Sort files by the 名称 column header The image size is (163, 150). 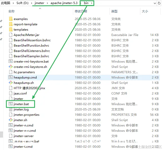click(11, 11)
